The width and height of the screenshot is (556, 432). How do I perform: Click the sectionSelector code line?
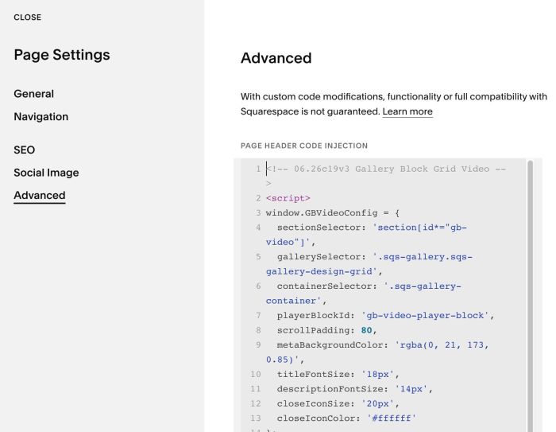click(366, 235)
